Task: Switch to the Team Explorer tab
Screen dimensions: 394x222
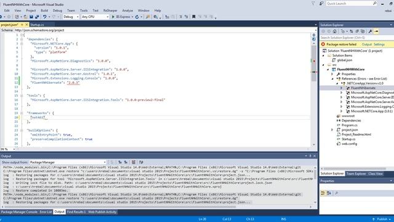Action: click(x=356, y=174)
